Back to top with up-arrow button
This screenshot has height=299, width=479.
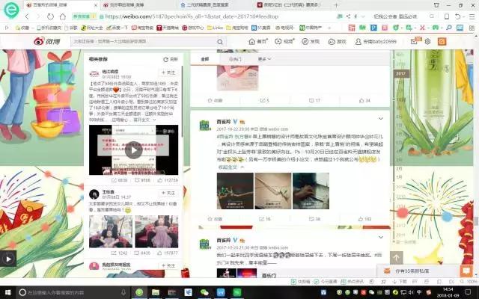(x=396, y=258)
